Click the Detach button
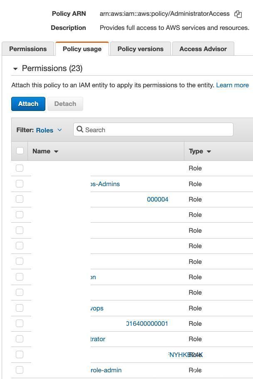 point(65,104)
